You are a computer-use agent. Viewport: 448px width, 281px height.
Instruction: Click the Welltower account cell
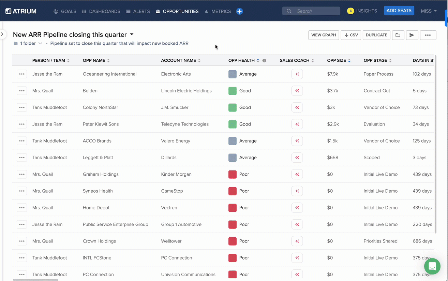pos(171,241)
